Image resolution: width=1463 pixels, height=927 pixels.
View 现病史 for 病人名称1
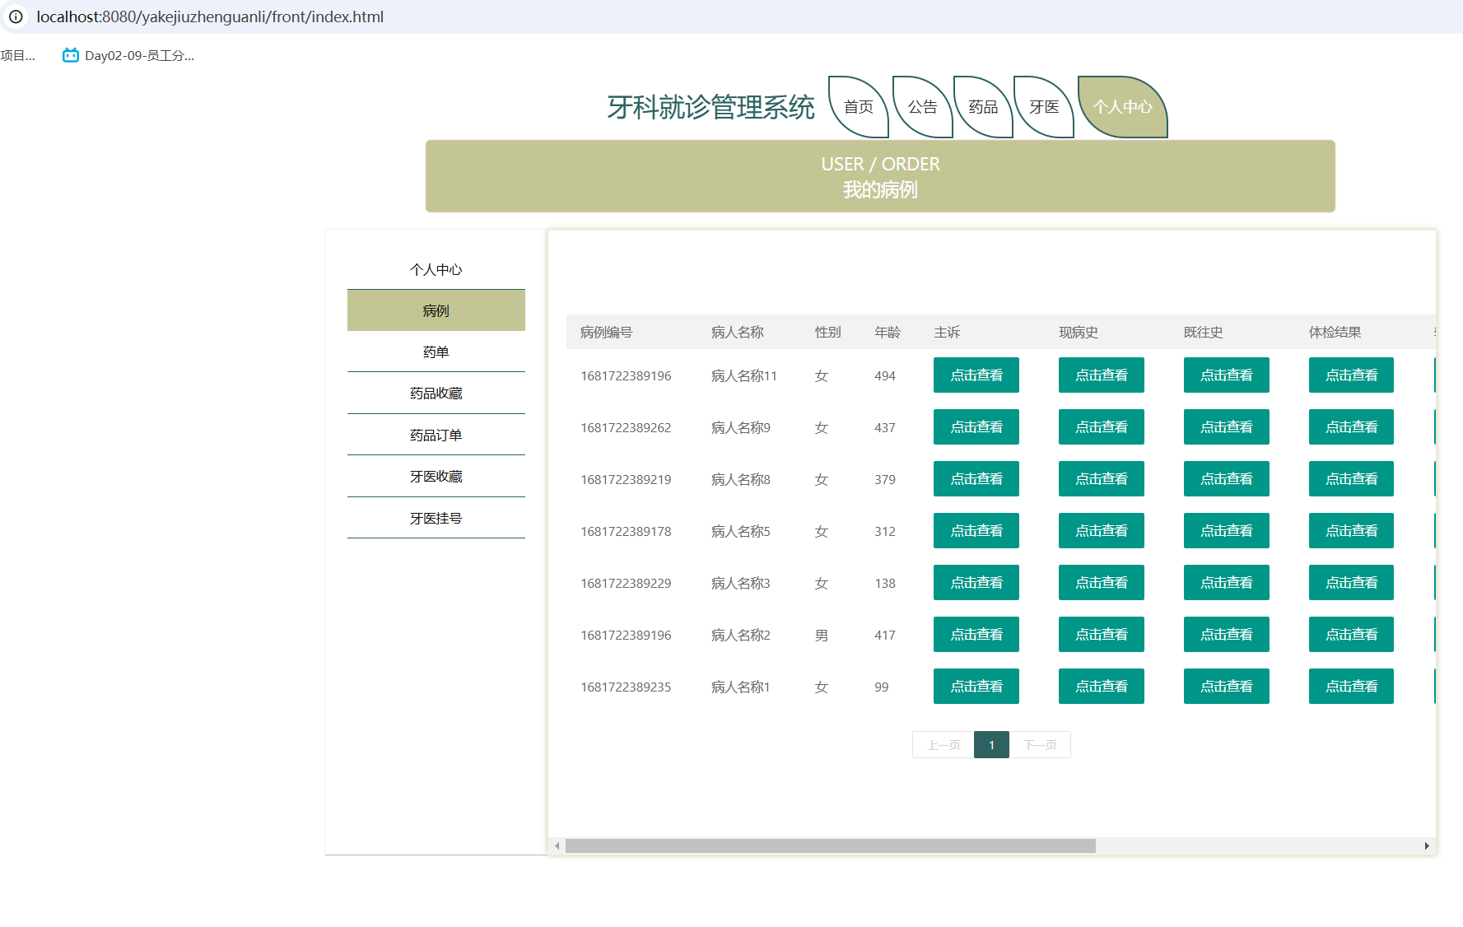coord(1102,687)
